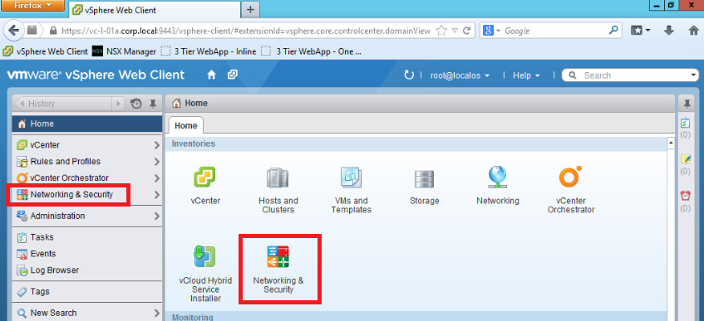This screenshot has width=704, height=321.
Task: Select Rules and Profiles in navigator
Action: point(87,162)
